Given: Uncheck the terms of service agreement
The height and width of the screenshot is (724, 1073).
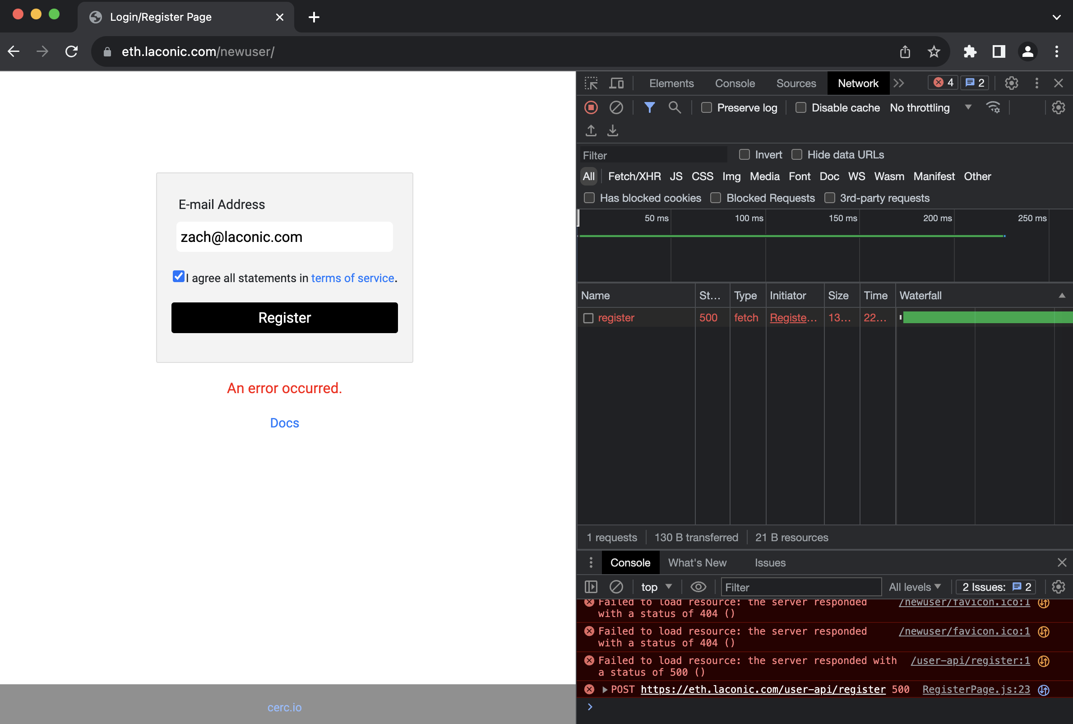Looking at the screenshot, I should click(x=179, y=277).
